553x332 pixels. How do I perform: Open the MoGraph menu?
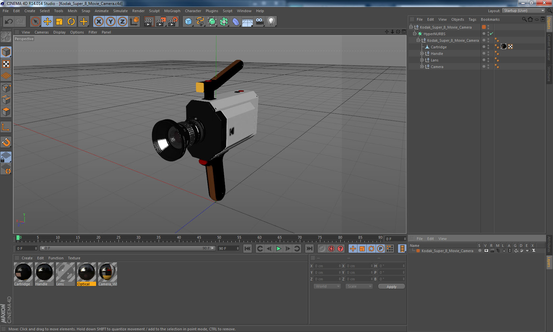click(x=172, y=11)
